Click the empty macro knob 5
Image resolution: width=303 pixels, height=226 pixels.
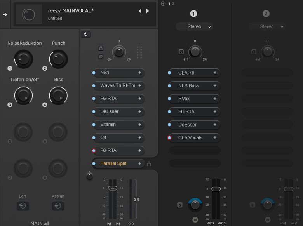(23, 132)
